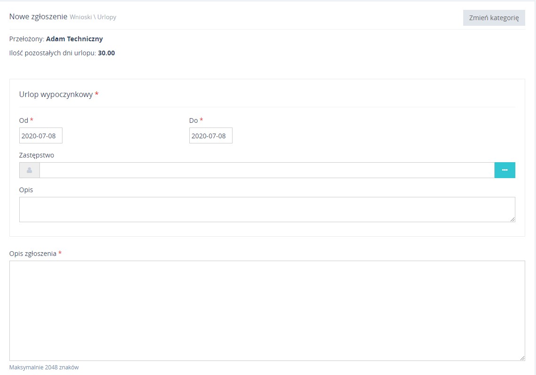Click the person icon beside Zastępstwo field
536x375 pixels.
coord(29,170)
